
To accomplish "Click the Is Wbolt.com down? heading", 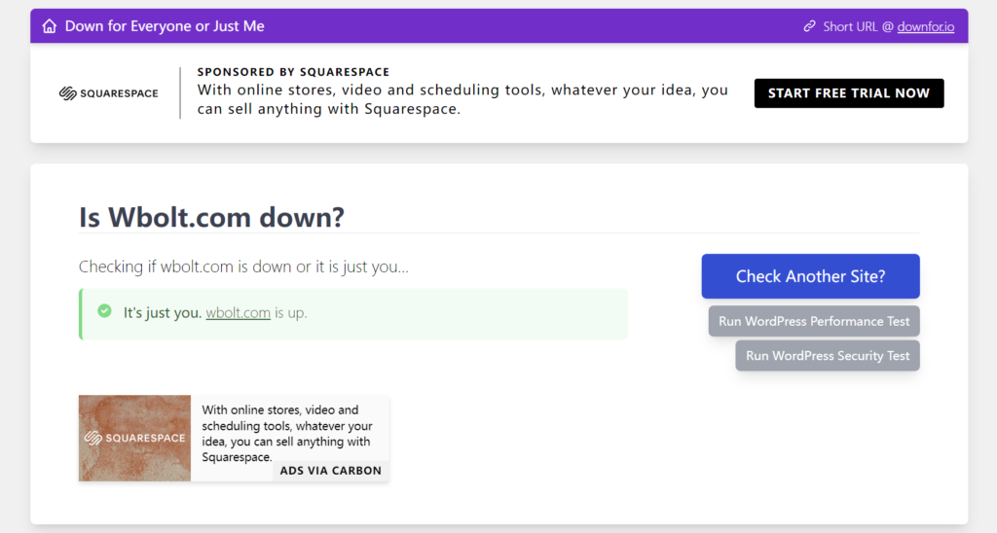I will [211, 217].
